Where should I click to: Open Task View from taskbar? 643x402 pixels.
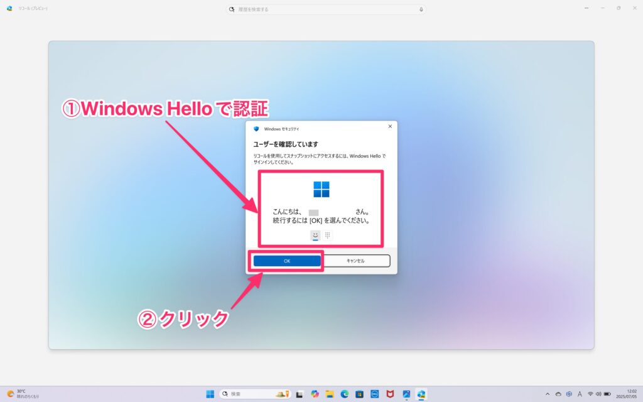(300, 394)
